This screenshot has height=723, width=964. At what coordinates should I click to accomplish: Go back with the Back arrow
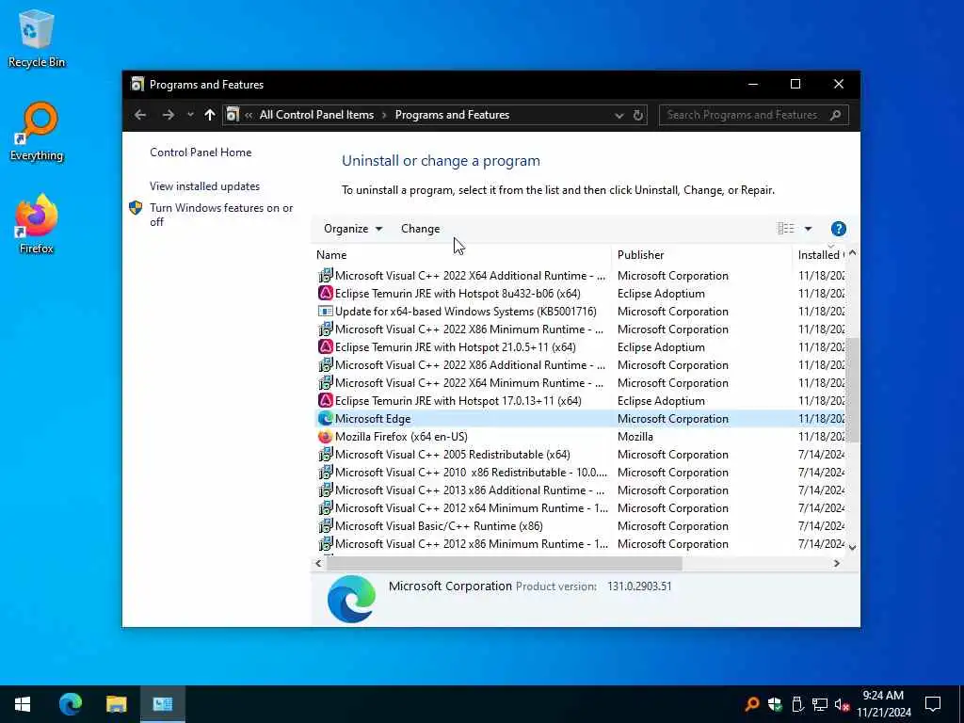point(140,115)
